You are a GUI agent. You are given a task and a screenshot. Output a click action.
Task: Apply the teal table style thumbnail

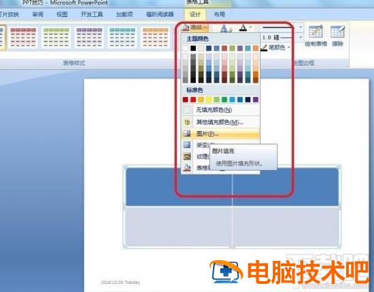[x=122, y=37]
